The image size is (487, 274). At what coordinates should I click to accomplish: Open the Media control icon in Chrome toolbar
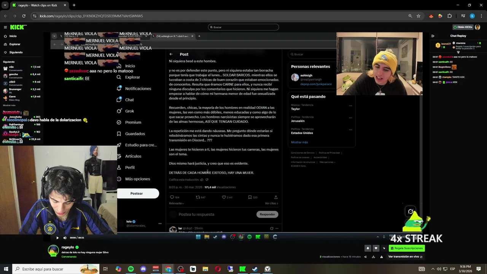tap(463, 16)
